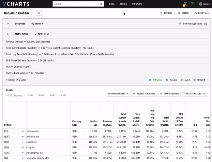The height and width of the screenshot is (162, 212).
Task: Open the green chat message icon
Action: coord(192,4)
